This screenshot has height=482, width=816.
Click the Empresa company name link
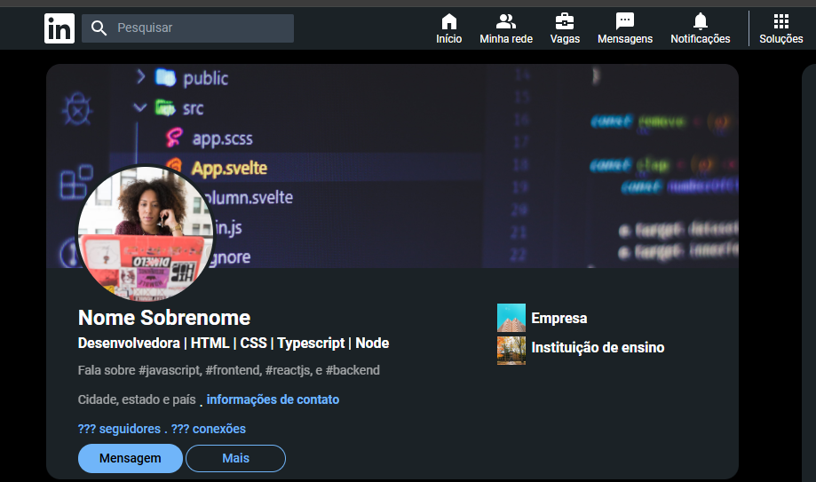tap(559, 318)
